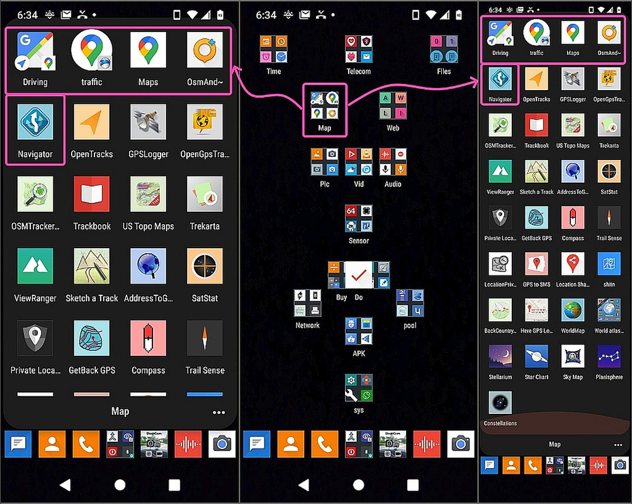The height and width of the screenshot is (504, 632).
Task: Tap Back button on middle screen
Action: (x=304, y=484)
